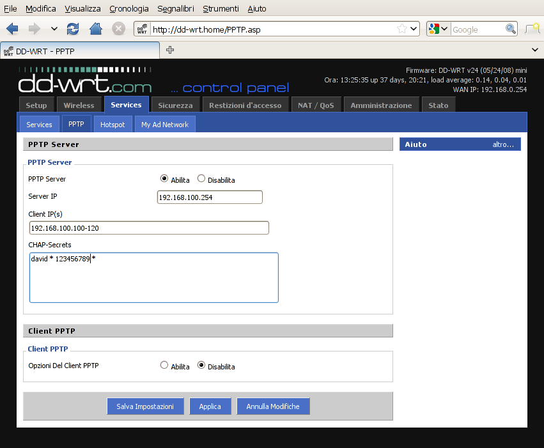544x448 pixels.
Task: Select the Services sub-tab
Action: [39, 124]
